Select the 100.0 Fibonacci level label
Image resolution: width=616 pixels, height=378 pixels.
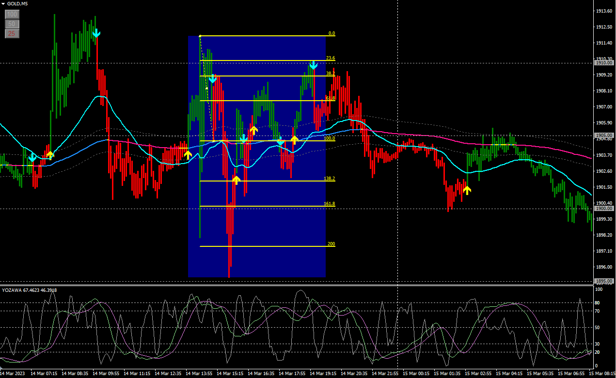tap(330, 138)
